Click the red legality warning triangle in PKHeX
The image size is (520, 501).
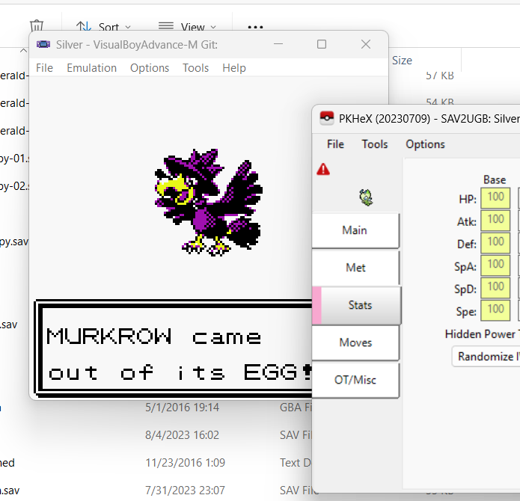323,169
